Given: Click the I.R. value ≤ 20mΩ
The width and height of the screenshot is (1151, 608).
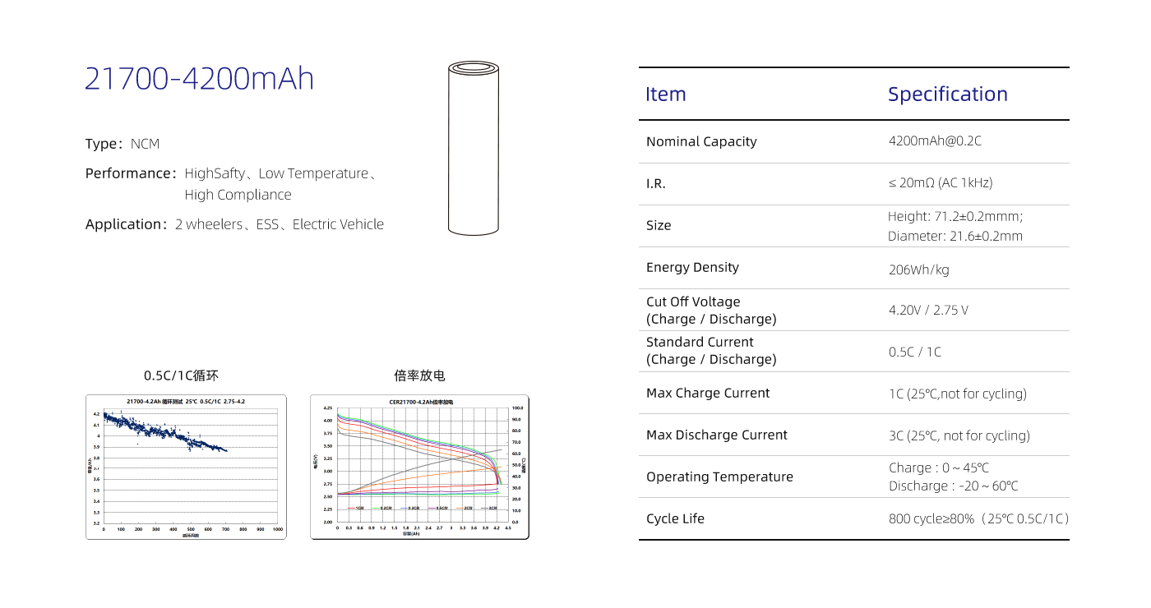Looking at the screenshot, I should 940,183.
